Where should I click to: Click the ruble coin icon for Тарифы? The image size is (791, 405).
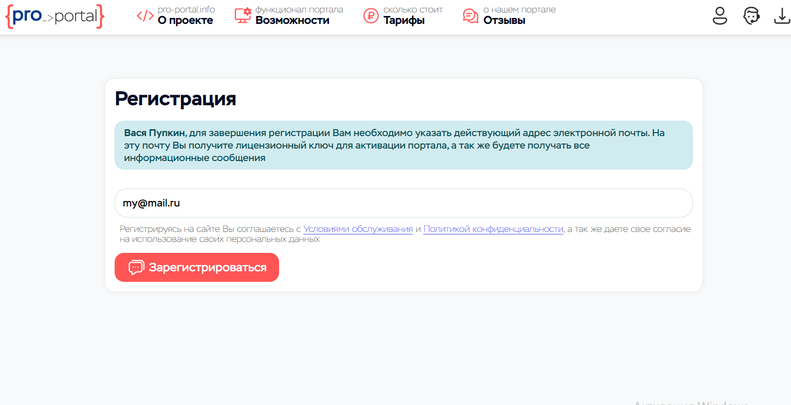point(371,16)
